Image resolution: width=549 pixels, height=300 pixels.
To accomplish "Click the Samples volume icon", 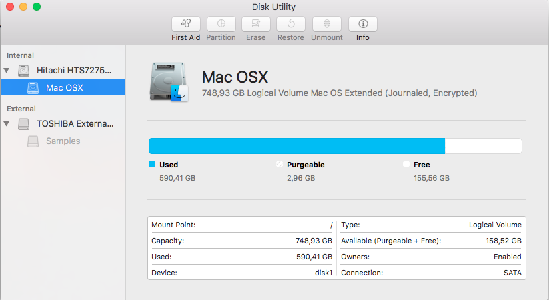I will 33,141.
